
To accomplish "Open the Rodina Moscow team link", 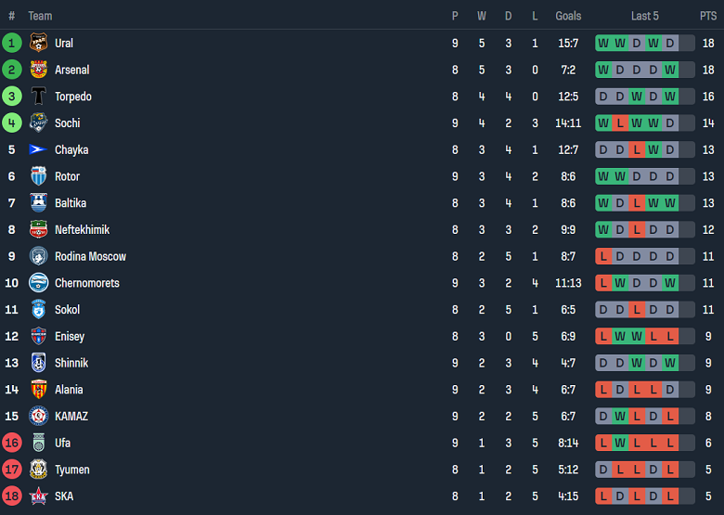I will click(90, 257).
